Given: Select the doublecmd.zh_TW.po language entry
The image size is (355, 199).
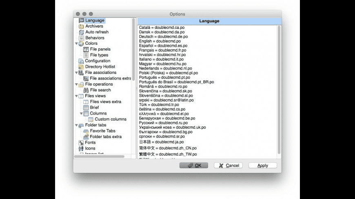Looking at the screenshot, I should coord(168,154).
